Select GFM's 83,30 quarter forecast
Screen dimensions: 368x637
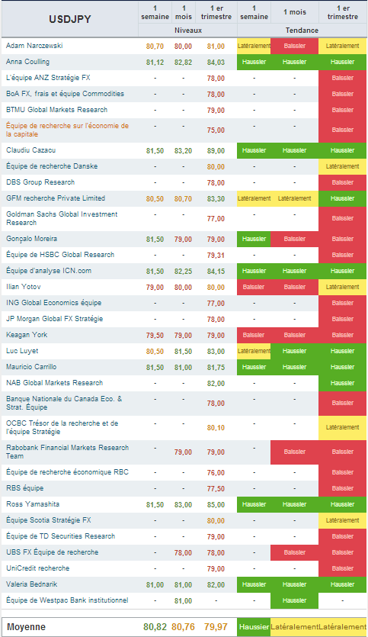coord(216,198)
